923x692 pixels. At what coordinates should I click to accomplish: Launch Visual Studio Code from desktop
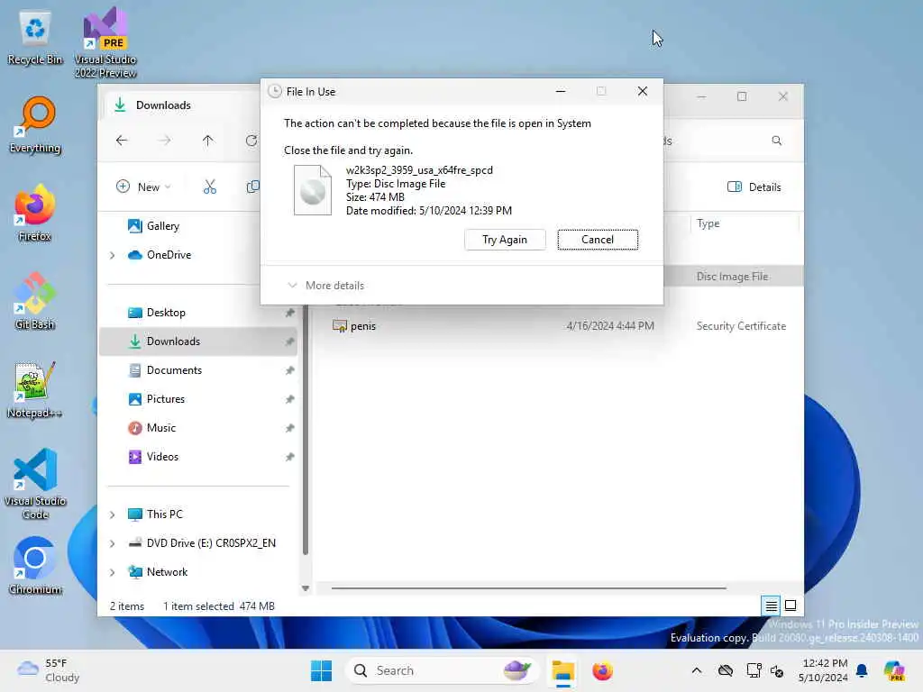(x=35, y=484)
